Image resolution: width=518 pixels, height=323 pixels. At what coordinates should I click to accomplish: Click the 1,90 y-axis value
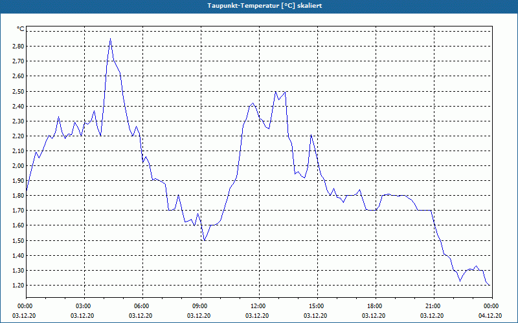[x=18, y=180]
